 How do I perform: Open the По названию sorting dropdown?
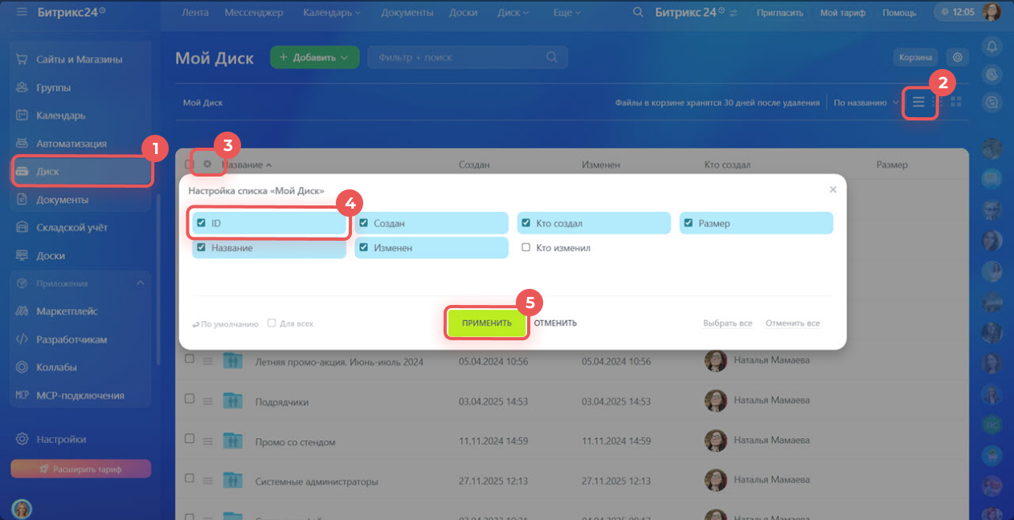(865, 103)
